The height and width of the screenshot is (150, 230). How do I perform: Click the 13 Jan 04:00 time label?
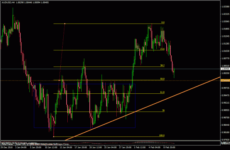click(66, 147)
